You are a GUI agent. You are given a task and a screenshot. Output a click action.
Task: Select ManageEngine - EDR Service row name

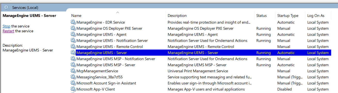click(101, 22)
